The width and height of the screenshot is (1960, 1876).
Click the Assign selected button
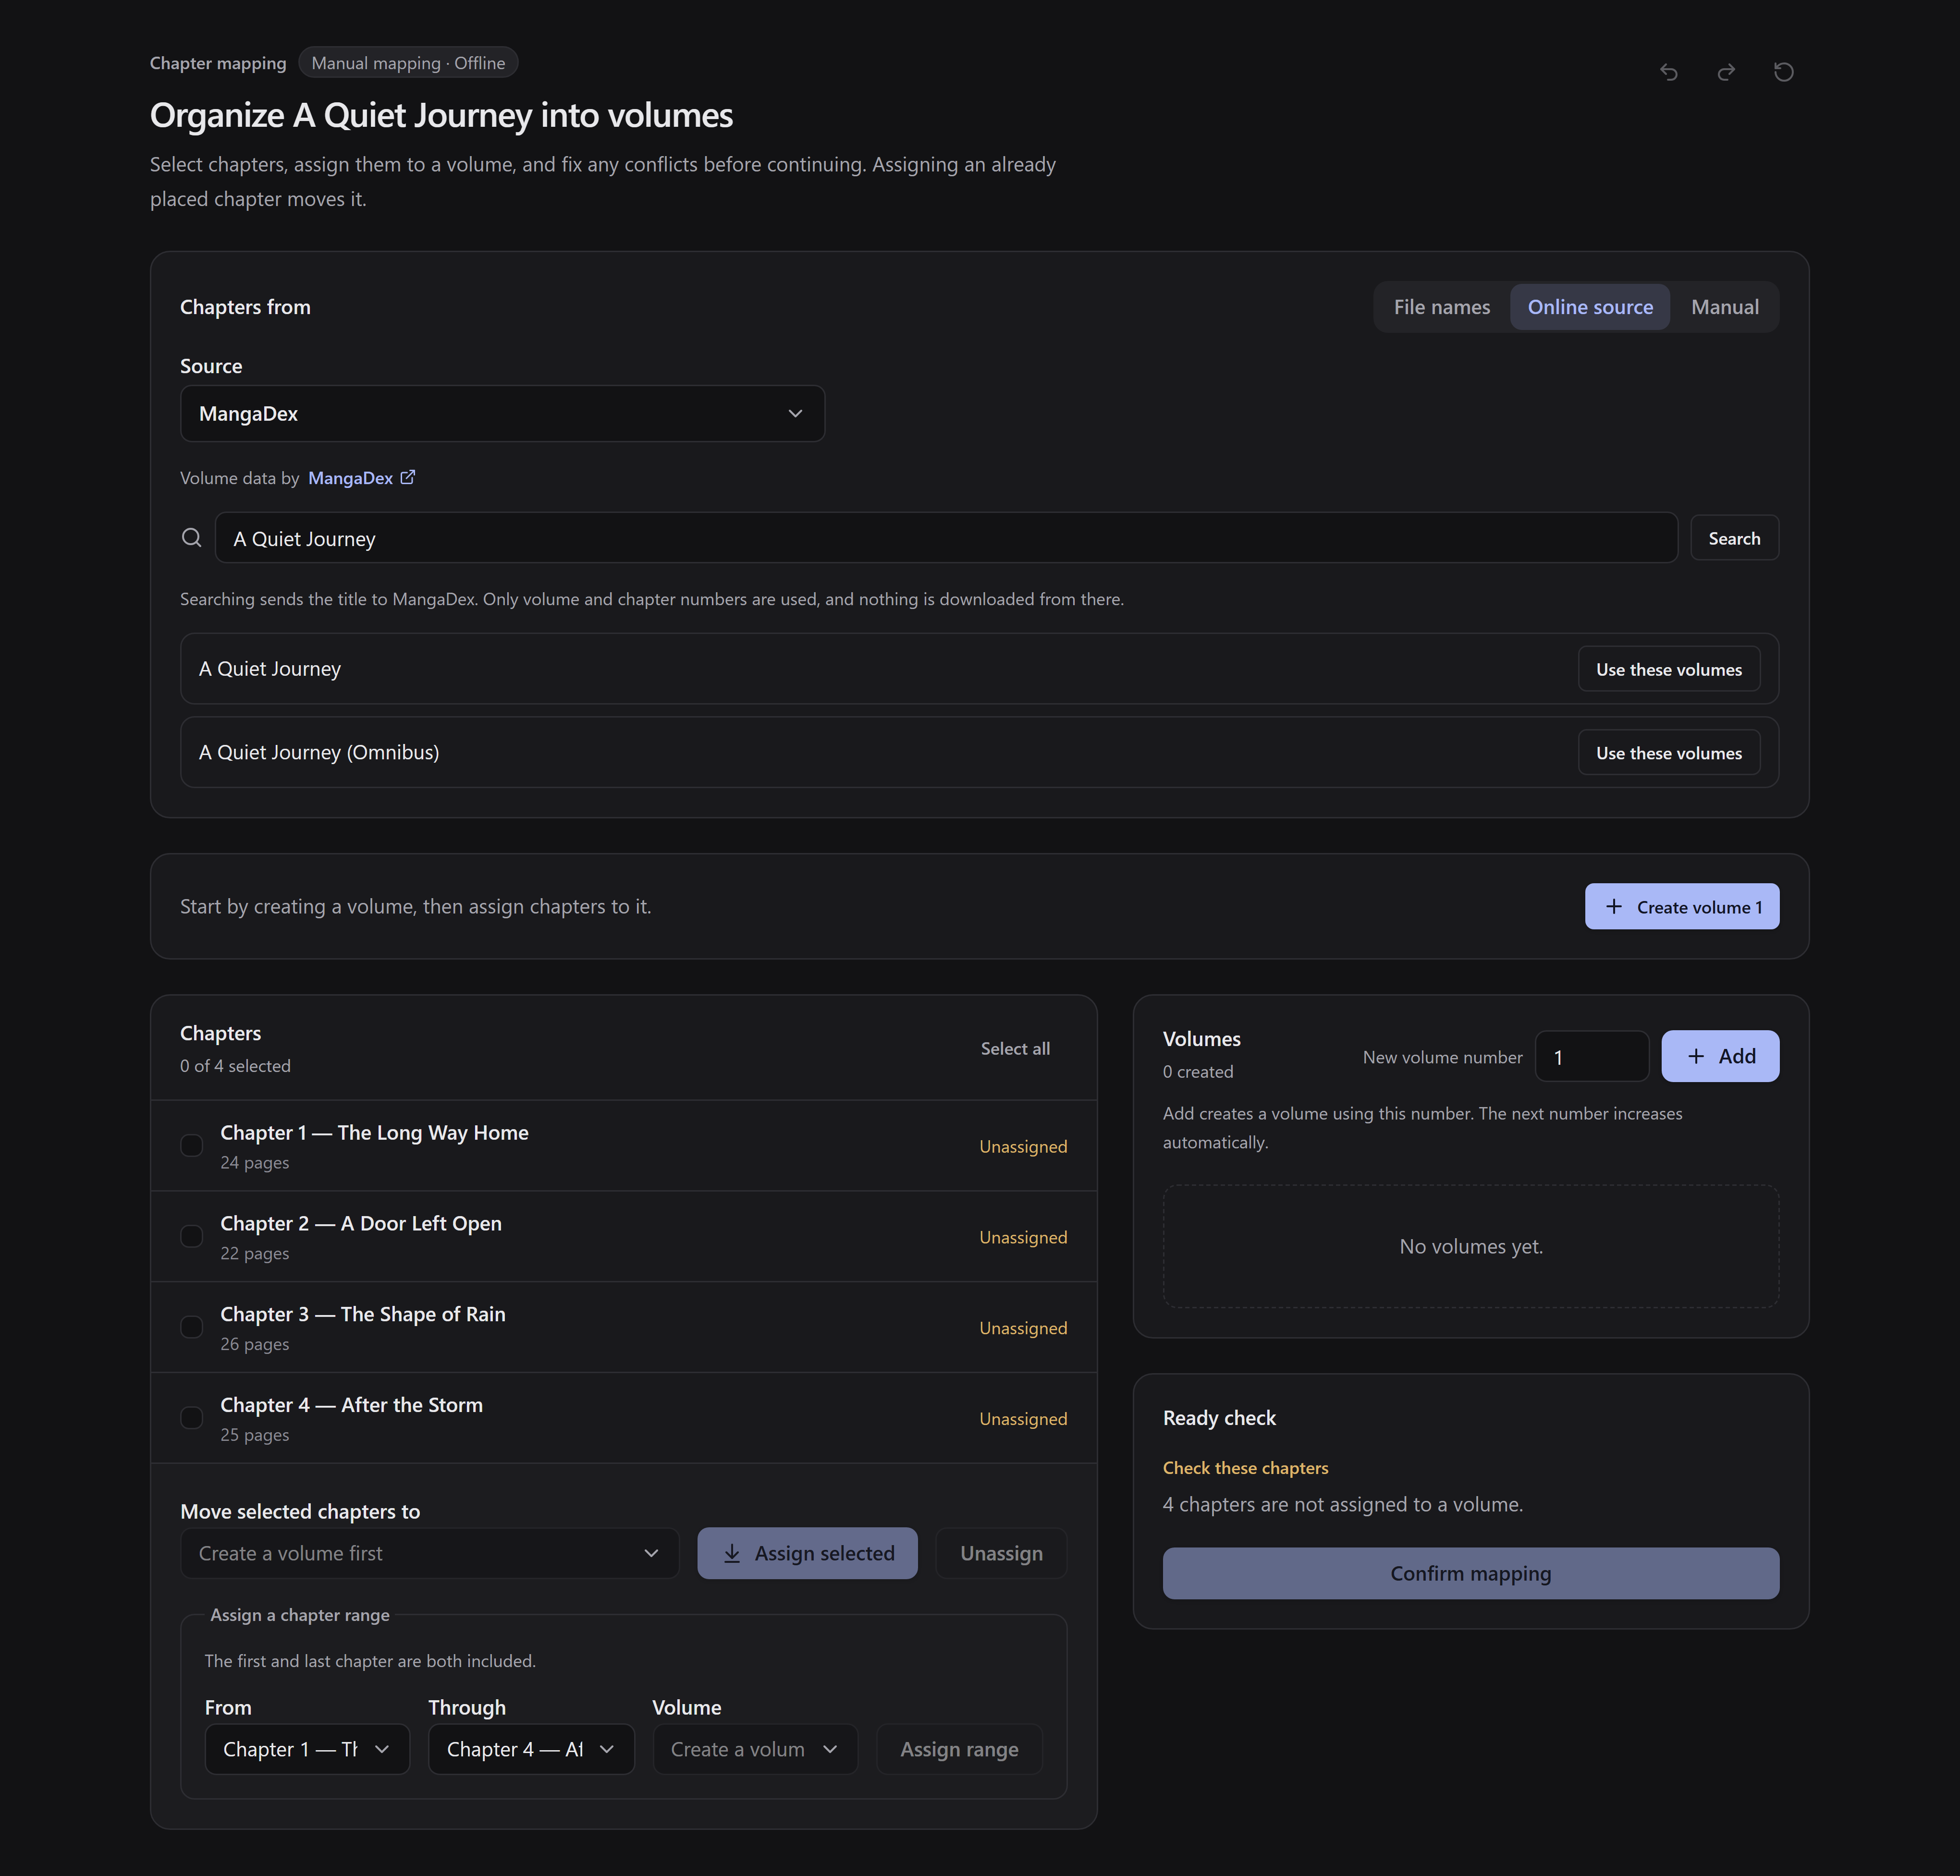[x=807, y=1553]
